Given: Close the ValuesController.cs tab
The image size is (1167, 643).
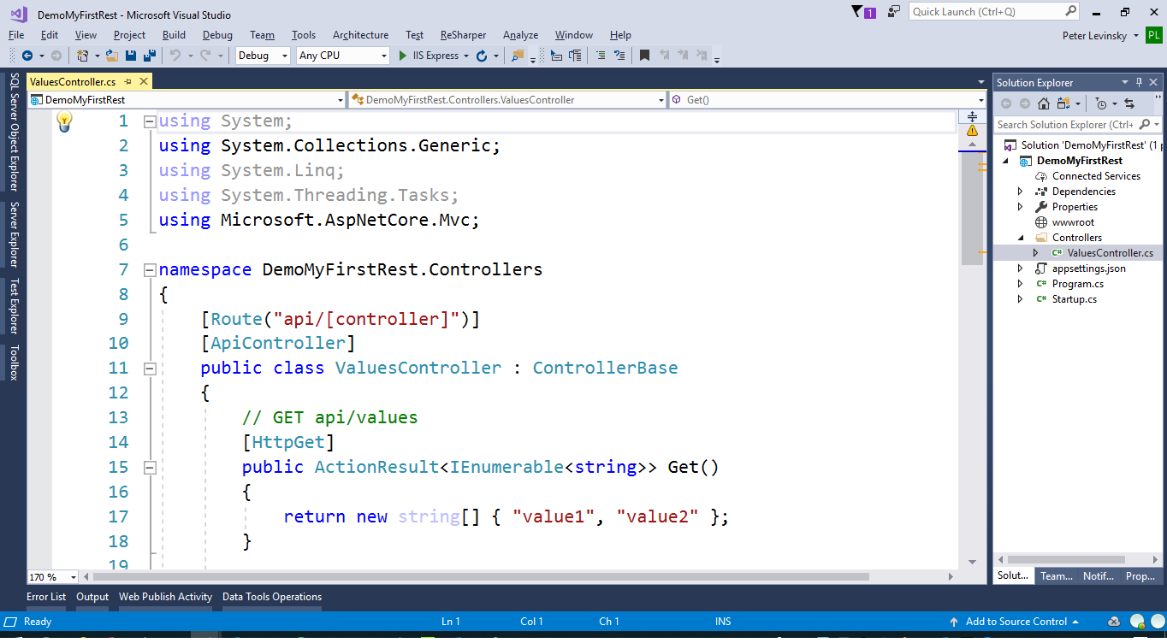Looking at the screenshot, I should [x=144, y=82].
